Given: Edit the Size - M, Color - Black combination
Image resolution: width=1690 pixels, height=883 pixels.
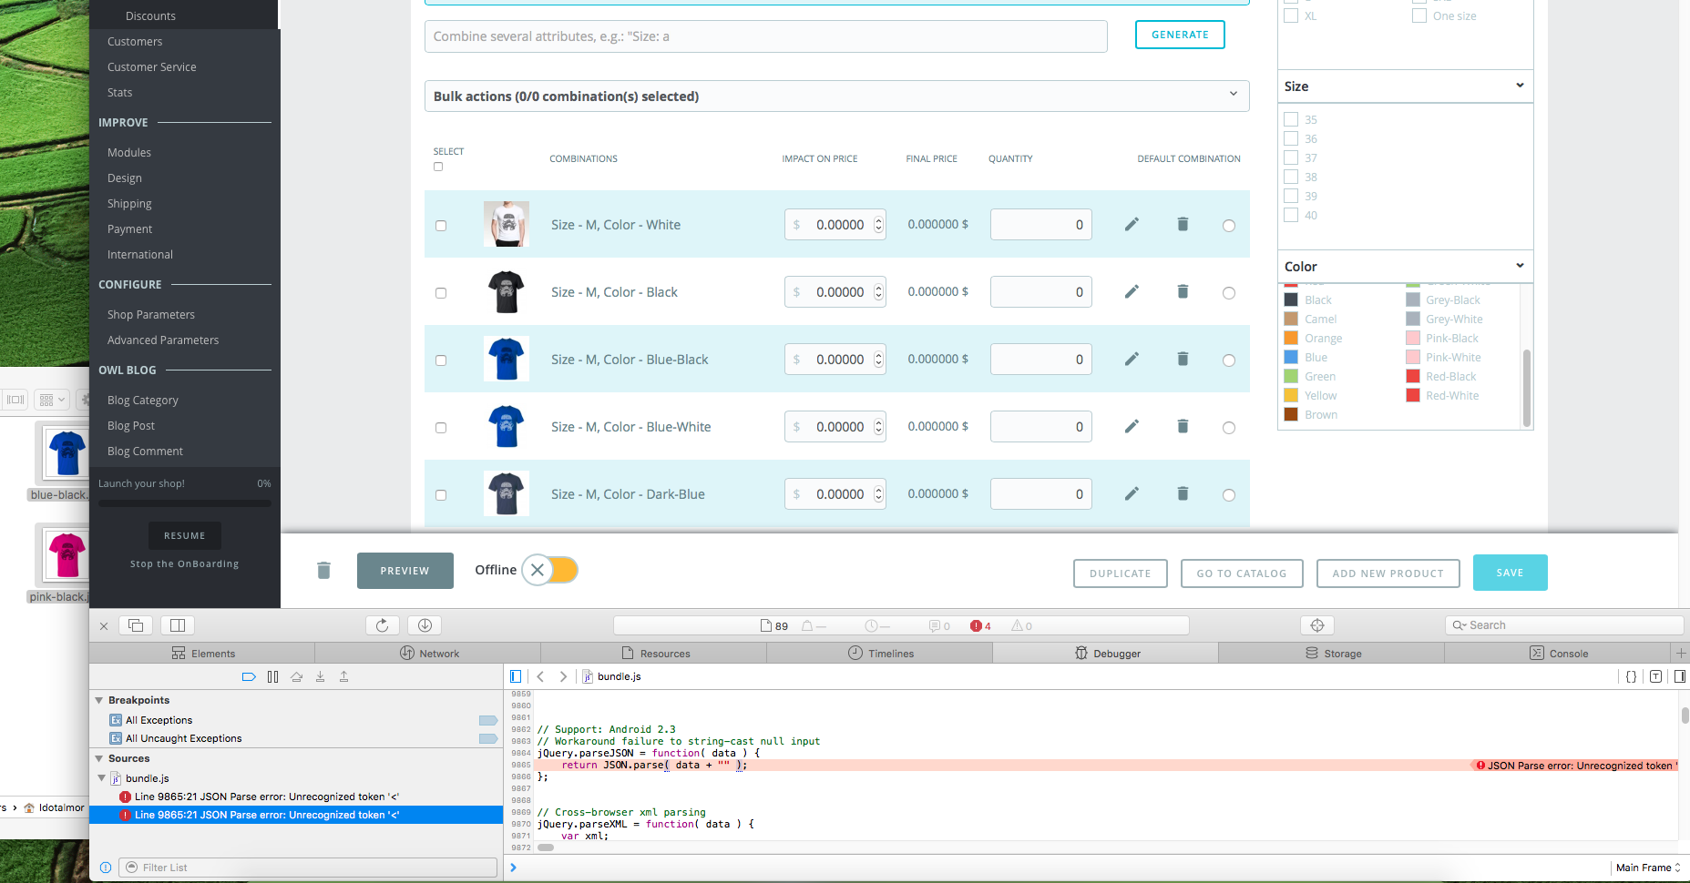Looking at the screenshot, I should pyautogui.click(x=1132, y=291).
